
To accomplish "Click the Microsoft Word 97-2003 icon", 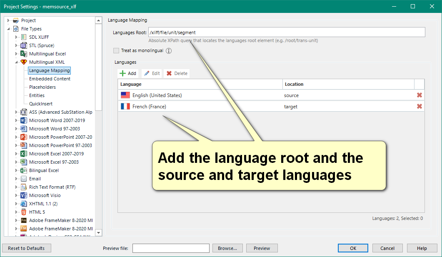I will click(24, 129).
